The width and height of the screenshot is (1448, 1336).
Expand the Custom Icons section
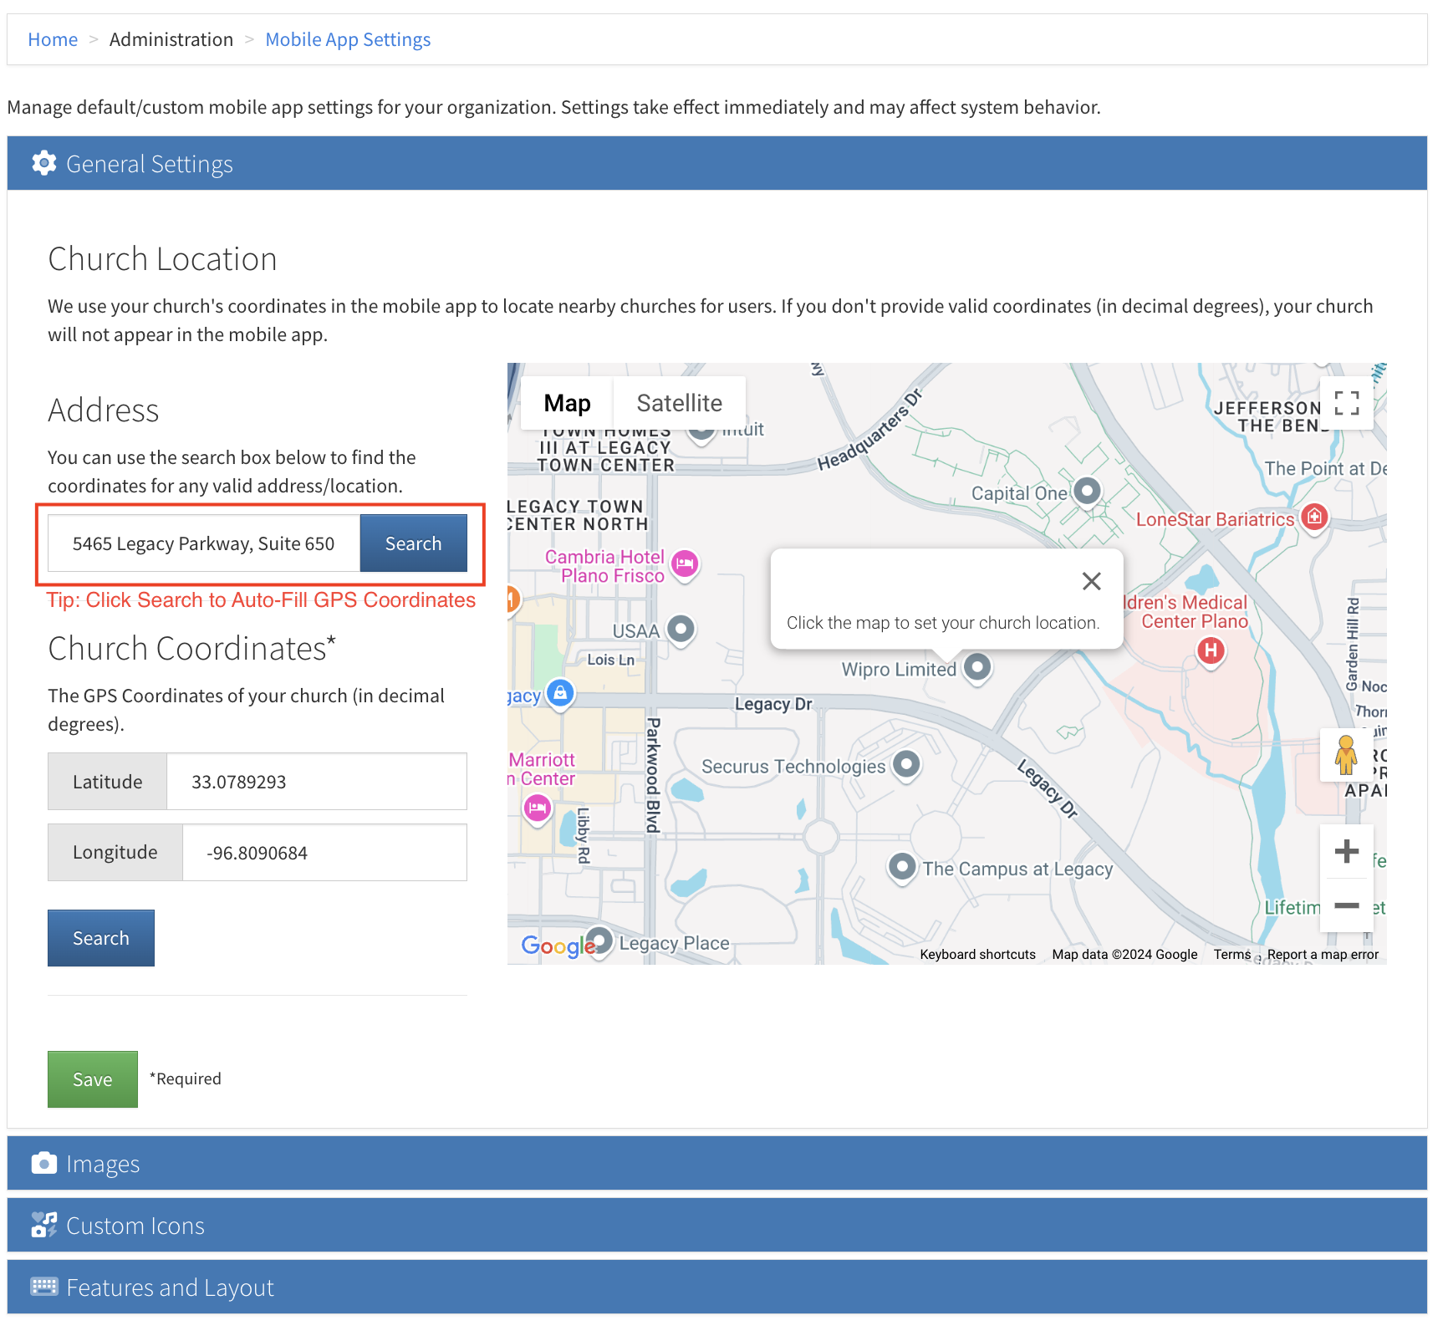click(x=717, y=1225)
